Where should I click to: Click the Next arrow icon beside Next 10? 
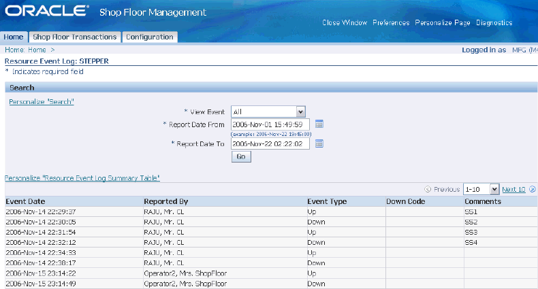pos(532,189)
